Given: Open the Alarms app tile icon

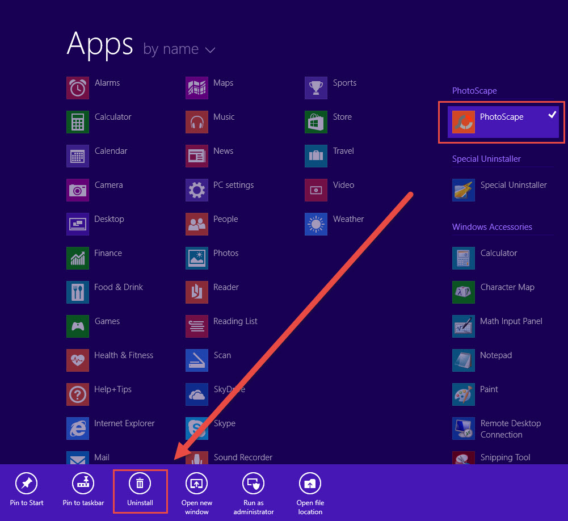Looking at the screenshot, I should point(78,87).
